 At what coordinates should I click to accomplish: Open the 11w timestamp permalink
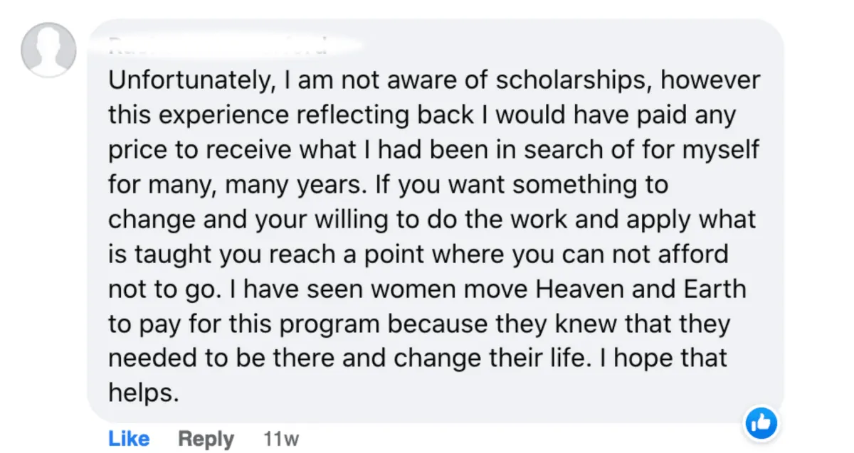(x=280, y=439)
